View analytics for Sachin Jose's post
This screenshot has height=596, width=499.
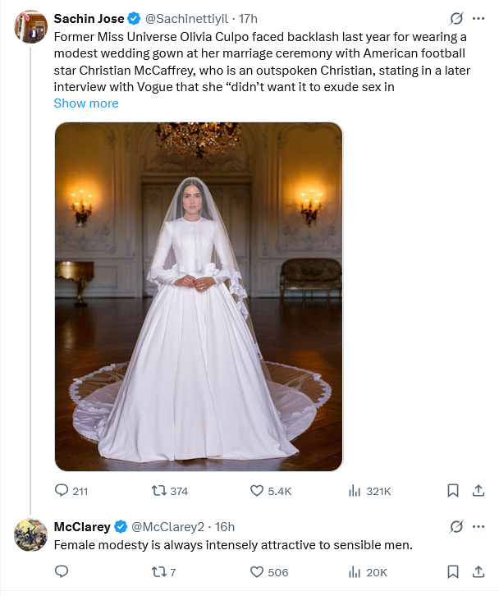point(355,491)
